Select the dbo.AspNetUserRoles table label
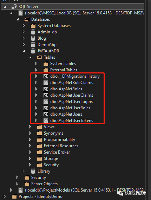The height and width of the screenshot is (200, 151). pyautogui.click(x=70, y=108)
